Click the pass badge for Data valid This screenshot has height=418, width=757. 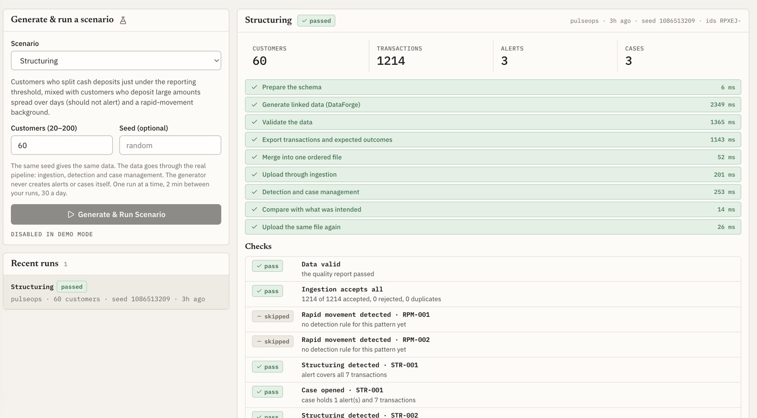(x=267, y=266)
